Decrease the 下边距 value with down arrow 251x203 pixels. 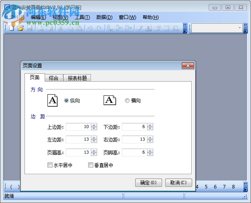click(x=150, y=129)
